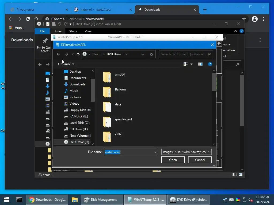Select Local Disk (C:) in tree
274x205 pixels.
click(x=79, y=123)
